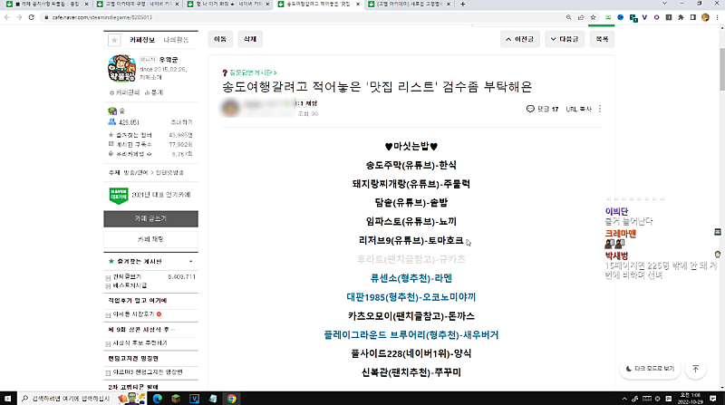725x405 pixels.
Task: Click the Naver 대표카페 badge icon
Action: pos(119,195)
